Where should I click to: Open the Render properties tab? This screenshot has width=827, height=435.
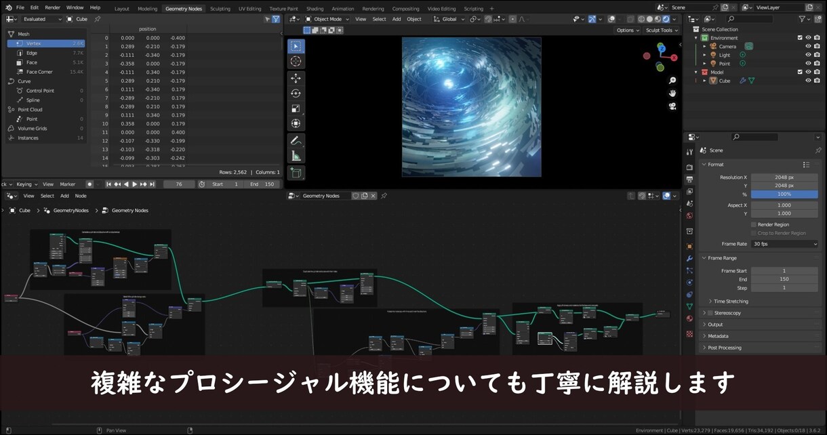(689, 167)
